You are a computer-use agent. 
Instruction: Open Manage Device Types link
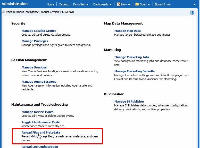point(38,112)
